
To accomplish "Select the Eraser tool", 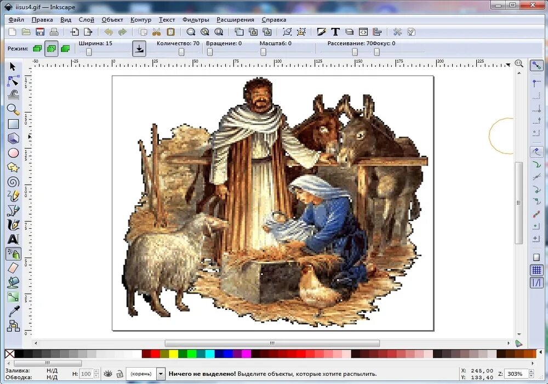I will click(13, 268).
